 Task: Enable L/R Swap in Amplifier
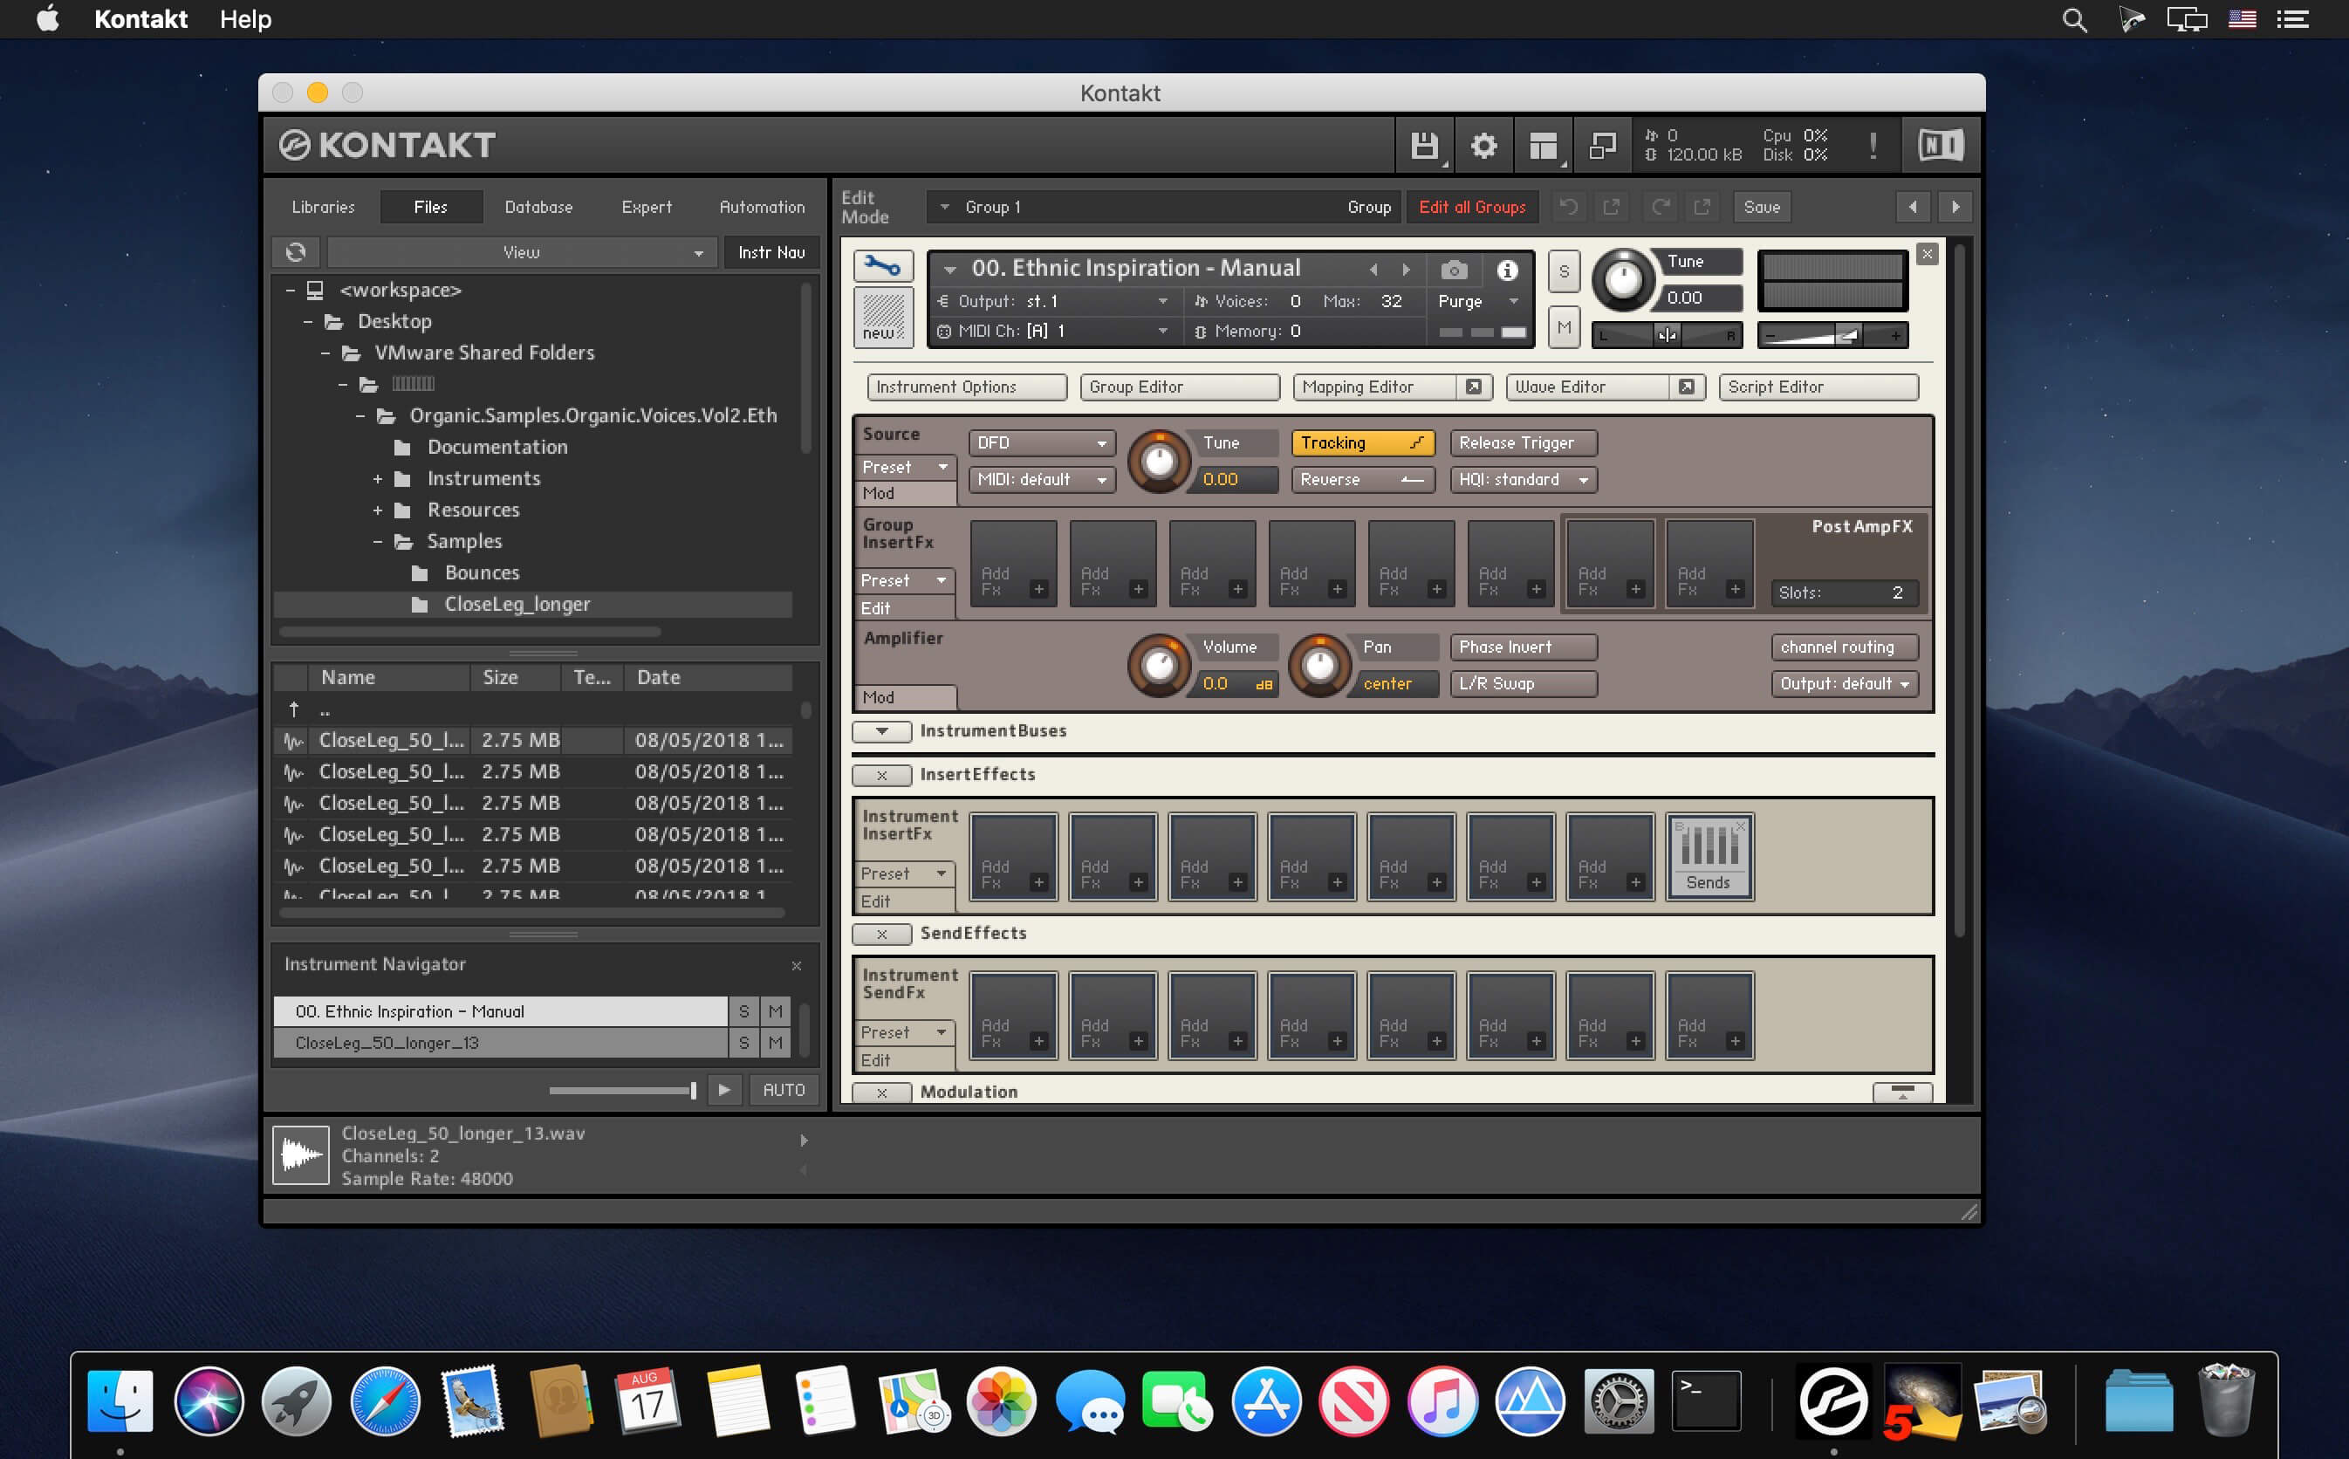coord(1523,683)
